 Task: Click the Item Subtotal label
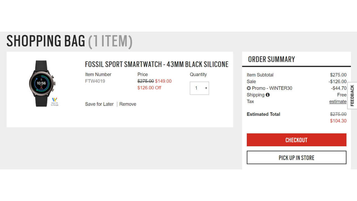(260, 75)
